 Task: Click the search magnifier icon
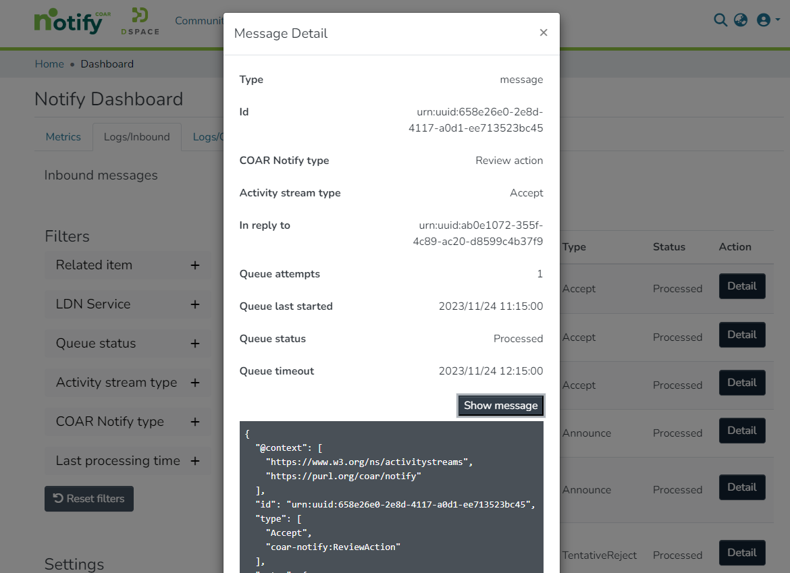[x=720, y=20]
